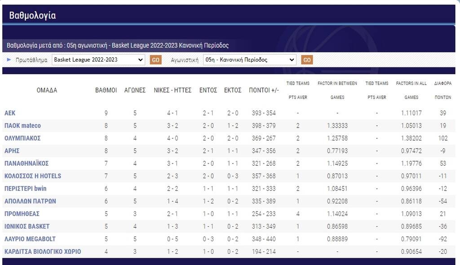The height and width of the screenshot is (265, 460).
Task: Select ΑΡΗΣ between-games factor 0.77193
Action: click(337, 151)
